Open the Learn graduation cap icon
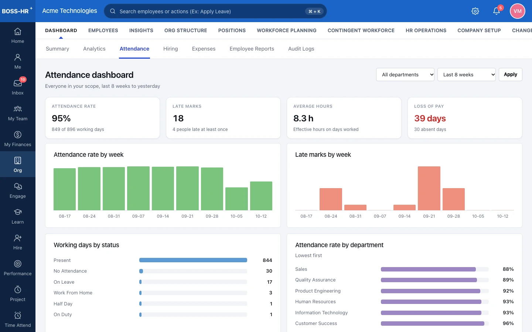532x332 pixels. [x=18, y=212]
